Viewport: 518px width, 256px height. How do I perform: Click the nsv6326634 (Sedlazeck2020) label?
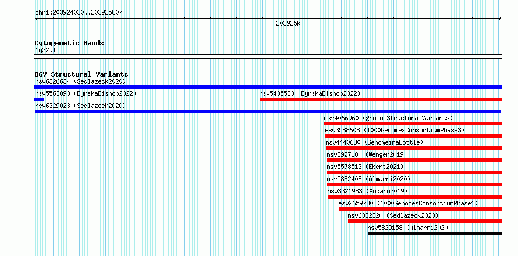pos(80,81)
